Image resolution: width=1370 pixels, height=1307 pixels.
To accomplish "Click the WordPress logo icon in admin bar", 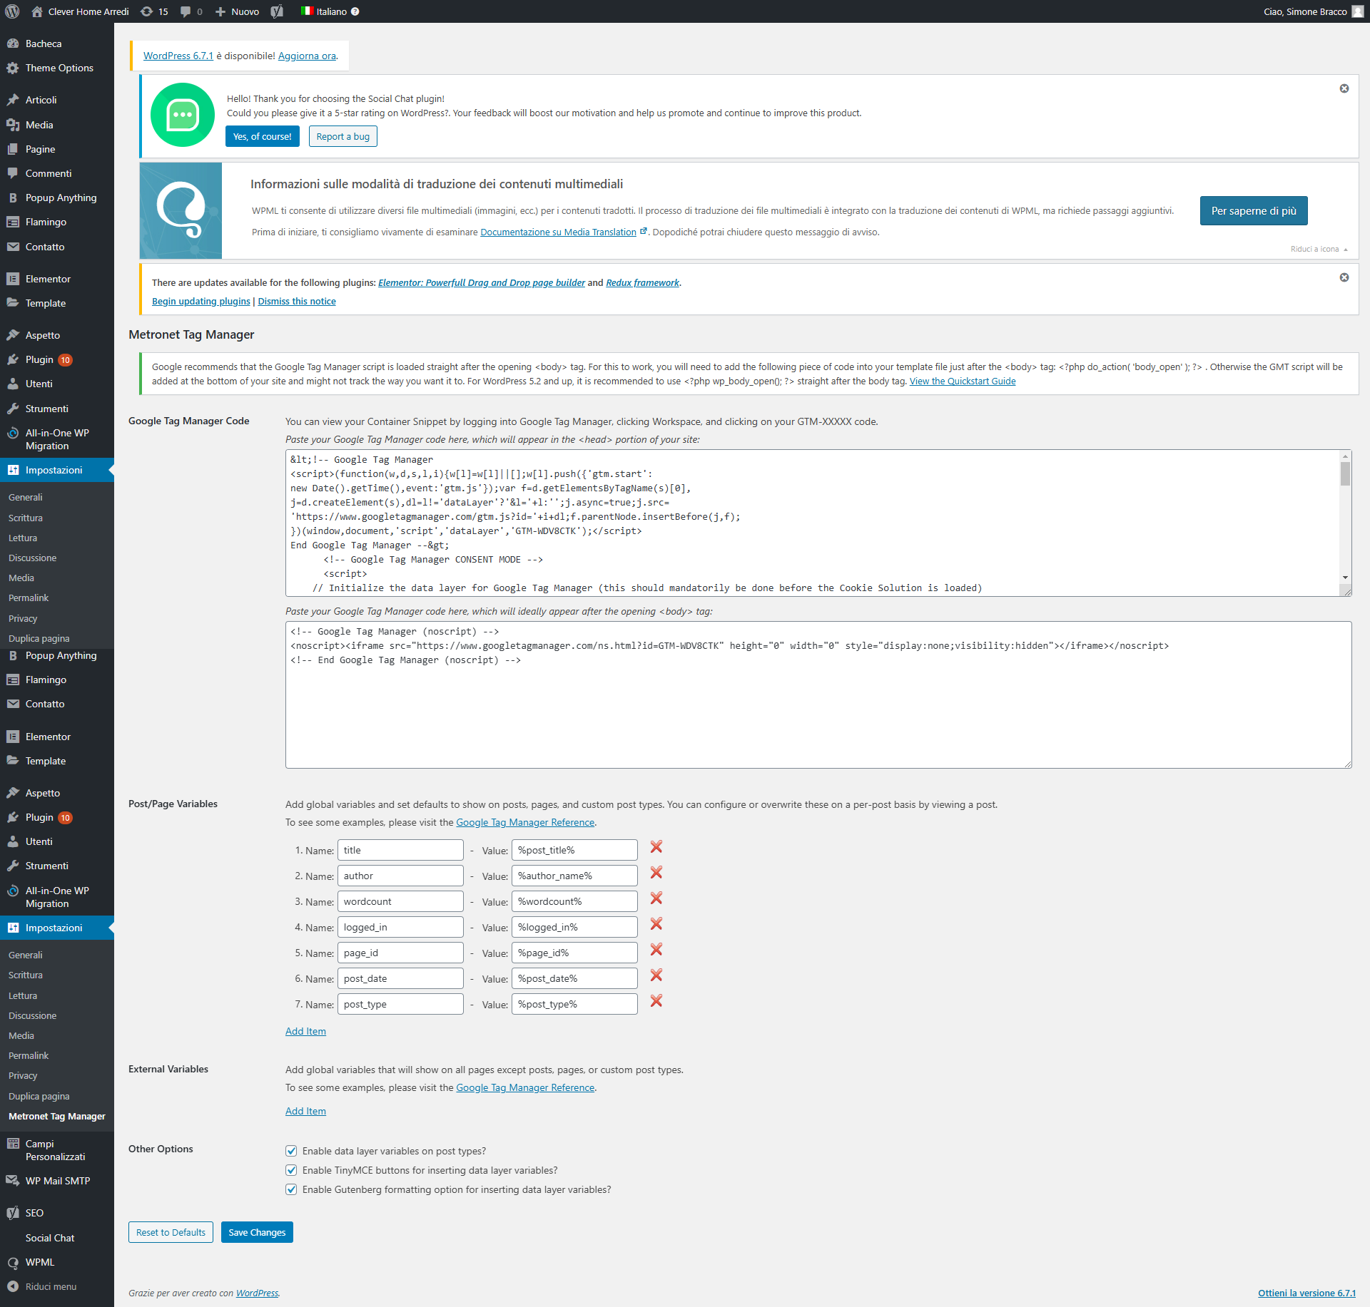I will point(12,11).
